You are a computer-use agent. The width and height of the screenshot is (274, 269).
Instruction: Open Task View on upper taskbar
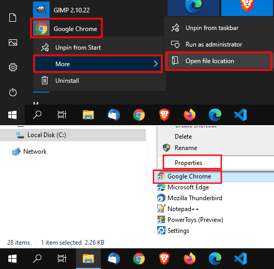point(62,115)
